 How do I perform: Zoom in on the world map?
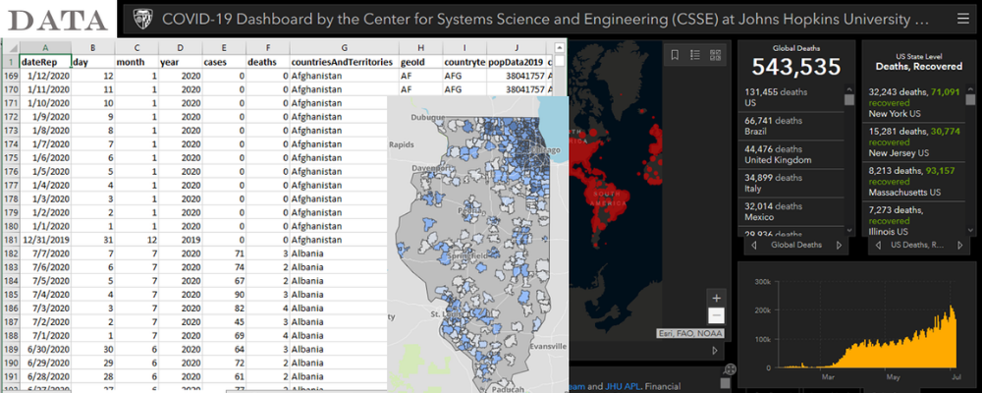[x=717, y=299]
